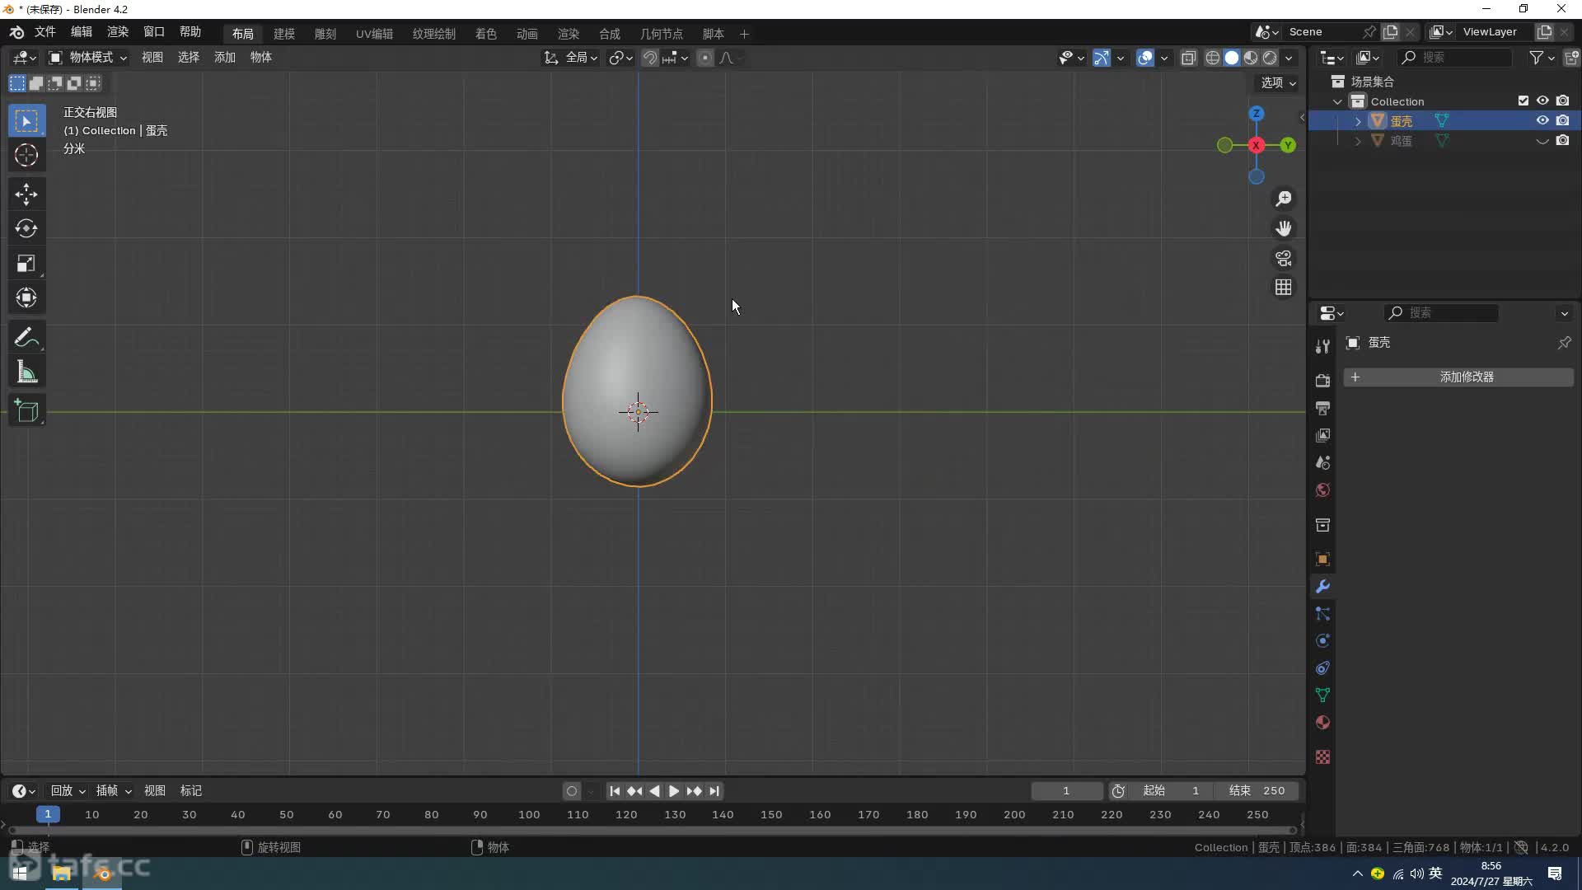
Task: Select the Annotate pencil tool
Action: pyautogui.click(x=26, y=338)
